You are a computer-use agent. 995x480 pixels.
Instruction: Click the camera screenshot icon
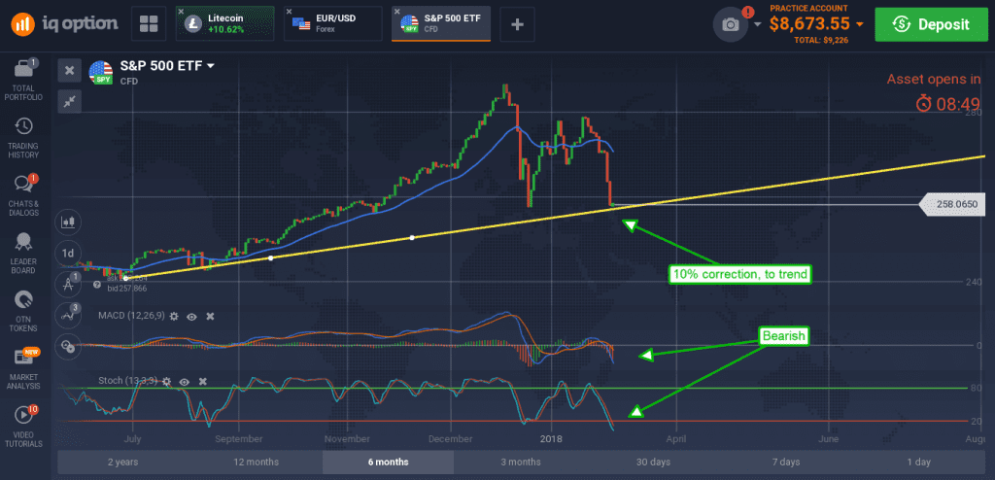click(x=731, y=24)
